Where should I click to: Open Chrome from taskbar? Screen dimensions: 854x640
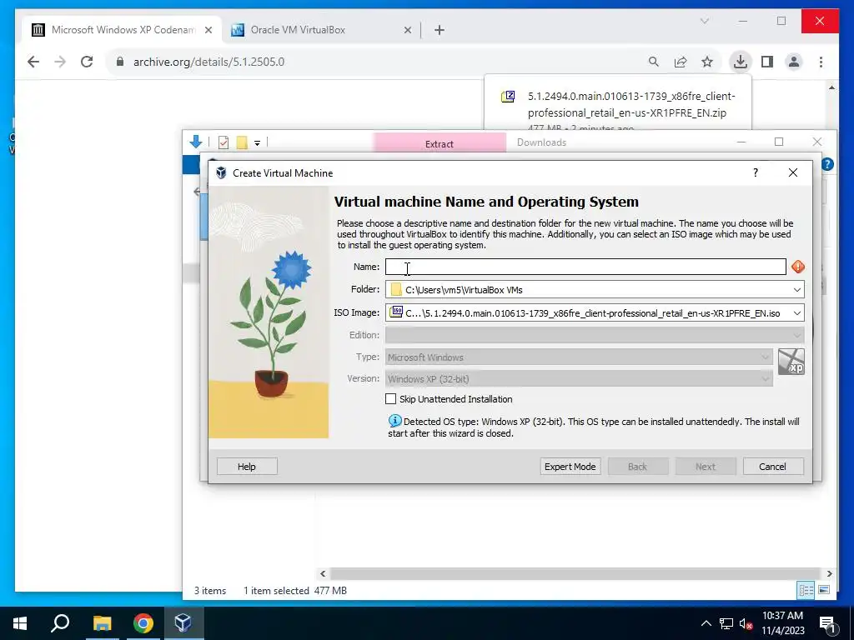point(143,623)
